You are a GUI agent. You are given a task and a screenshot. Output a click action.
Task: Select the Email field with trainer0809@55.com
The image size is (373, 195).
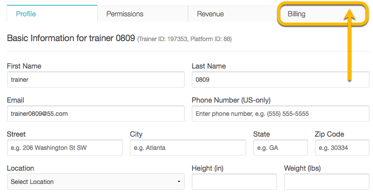pos(96,114)
